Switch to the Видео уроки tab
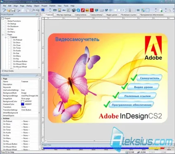The image size is (175, 154). coord(111,15)
